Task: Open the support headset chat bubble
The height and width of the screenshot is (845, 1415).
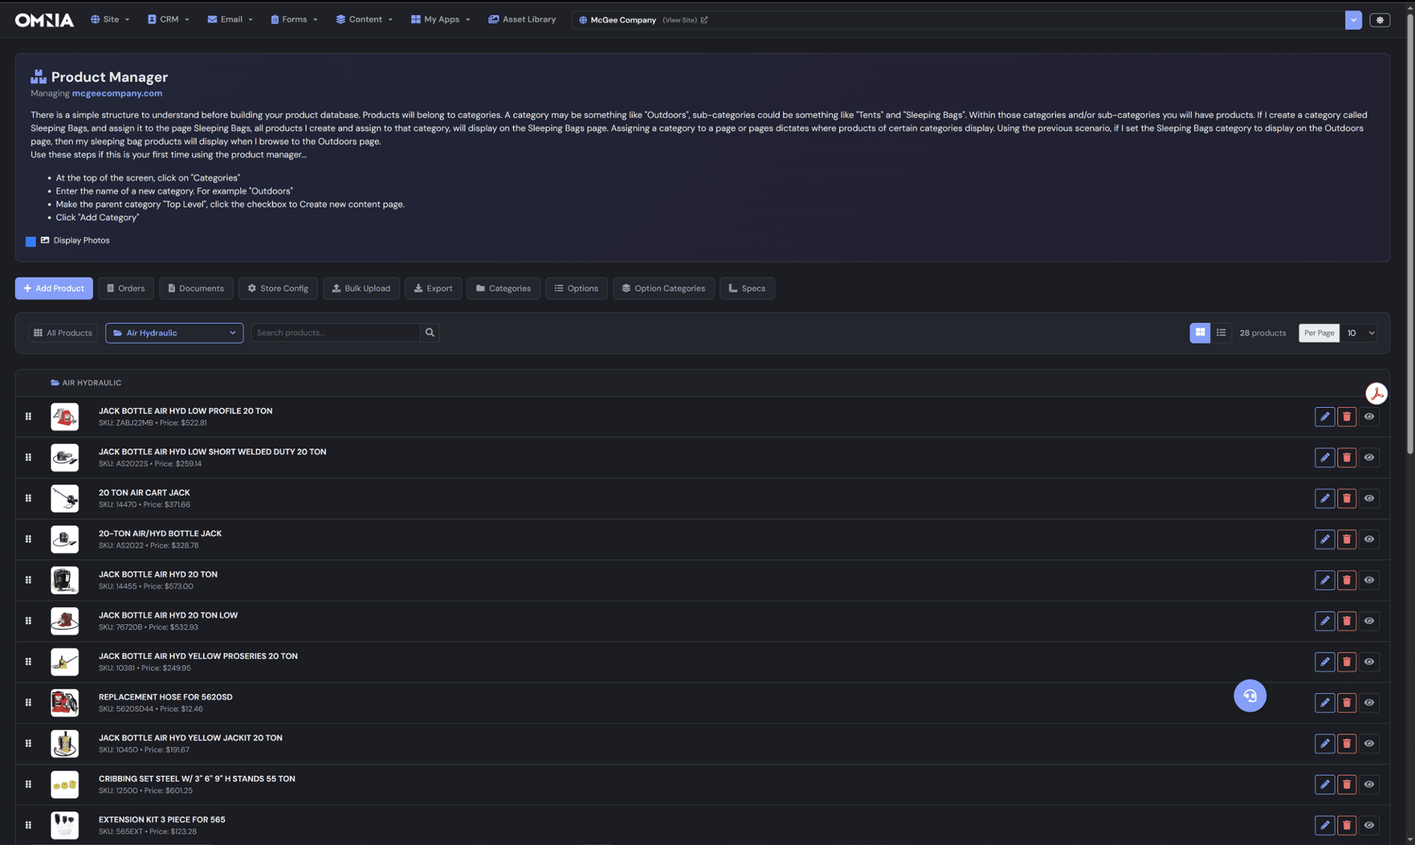Action: pyautogui.click(x=1250, y=696)
